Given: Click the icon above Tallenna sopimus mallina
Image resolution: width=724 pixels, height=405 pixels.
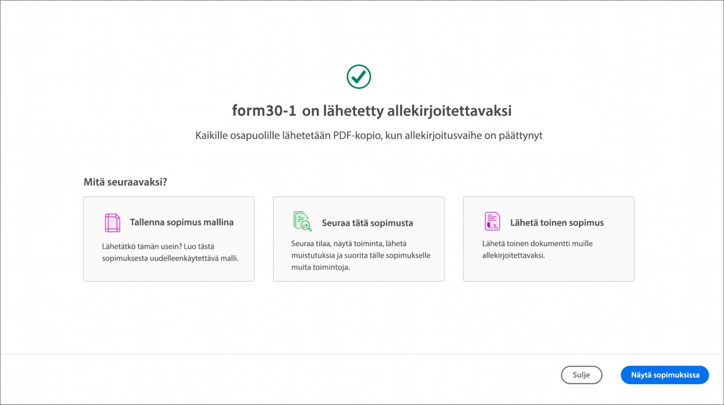Looking at the screenshot, I should point(112,222).
